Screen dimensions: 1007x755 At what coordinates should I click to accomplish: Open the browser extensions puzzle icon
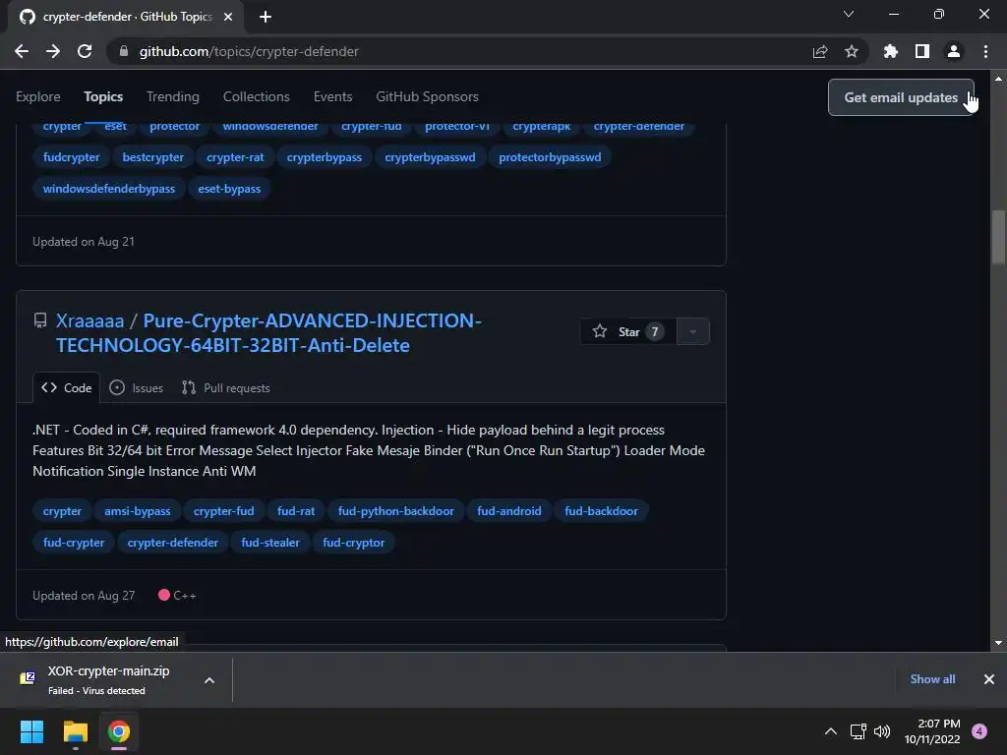pyautogui.click(x=891, y=51)
